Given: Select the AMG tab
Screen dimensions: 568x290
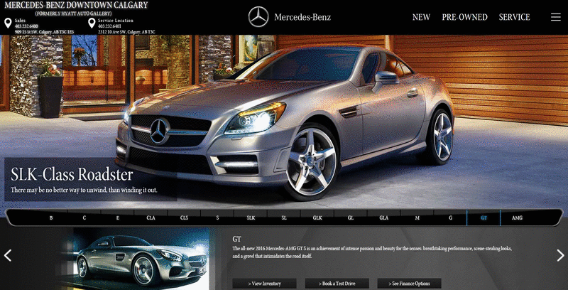Looking at the screenshot, I should tap(517, 218).
